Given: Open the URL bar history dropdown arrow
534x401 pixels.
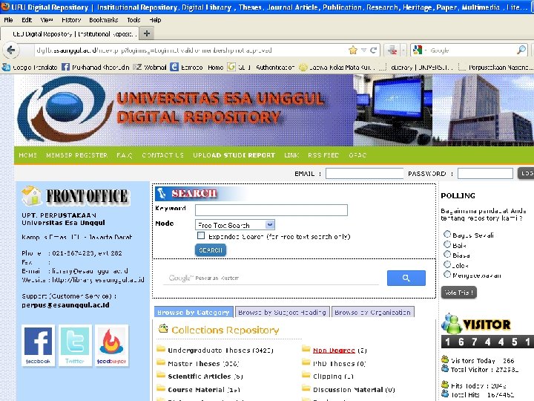Looking at the screenshot, I should tap(363, 50).
